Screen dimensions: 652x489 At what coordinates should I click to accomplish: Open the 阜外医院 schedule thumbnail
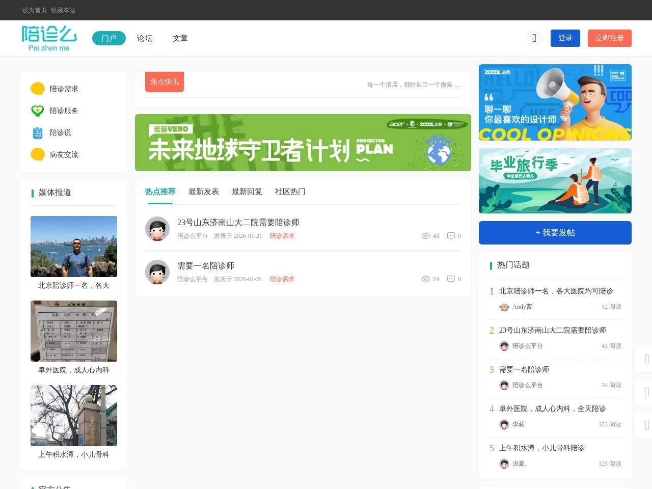click(73, 331)
